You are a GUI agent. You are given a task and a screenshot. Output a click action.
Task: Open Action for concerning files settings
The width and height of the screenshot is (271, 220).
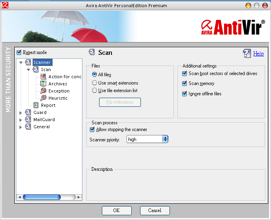click(65, 77)
